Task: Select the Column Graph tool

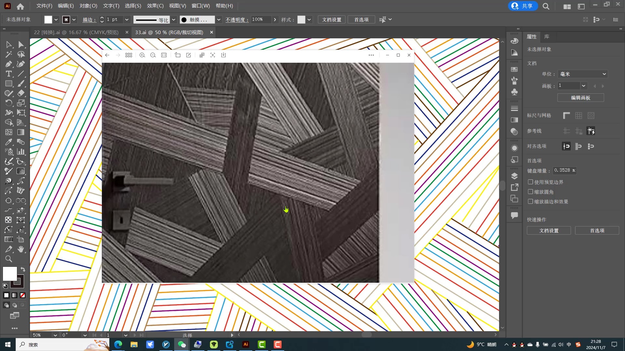Action: pyautogui.click(x=21, y=152)
